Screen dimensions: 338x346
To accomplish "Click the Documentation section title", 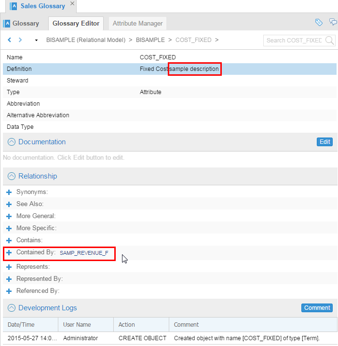I will pyautogui.click(x=42, y=142).
